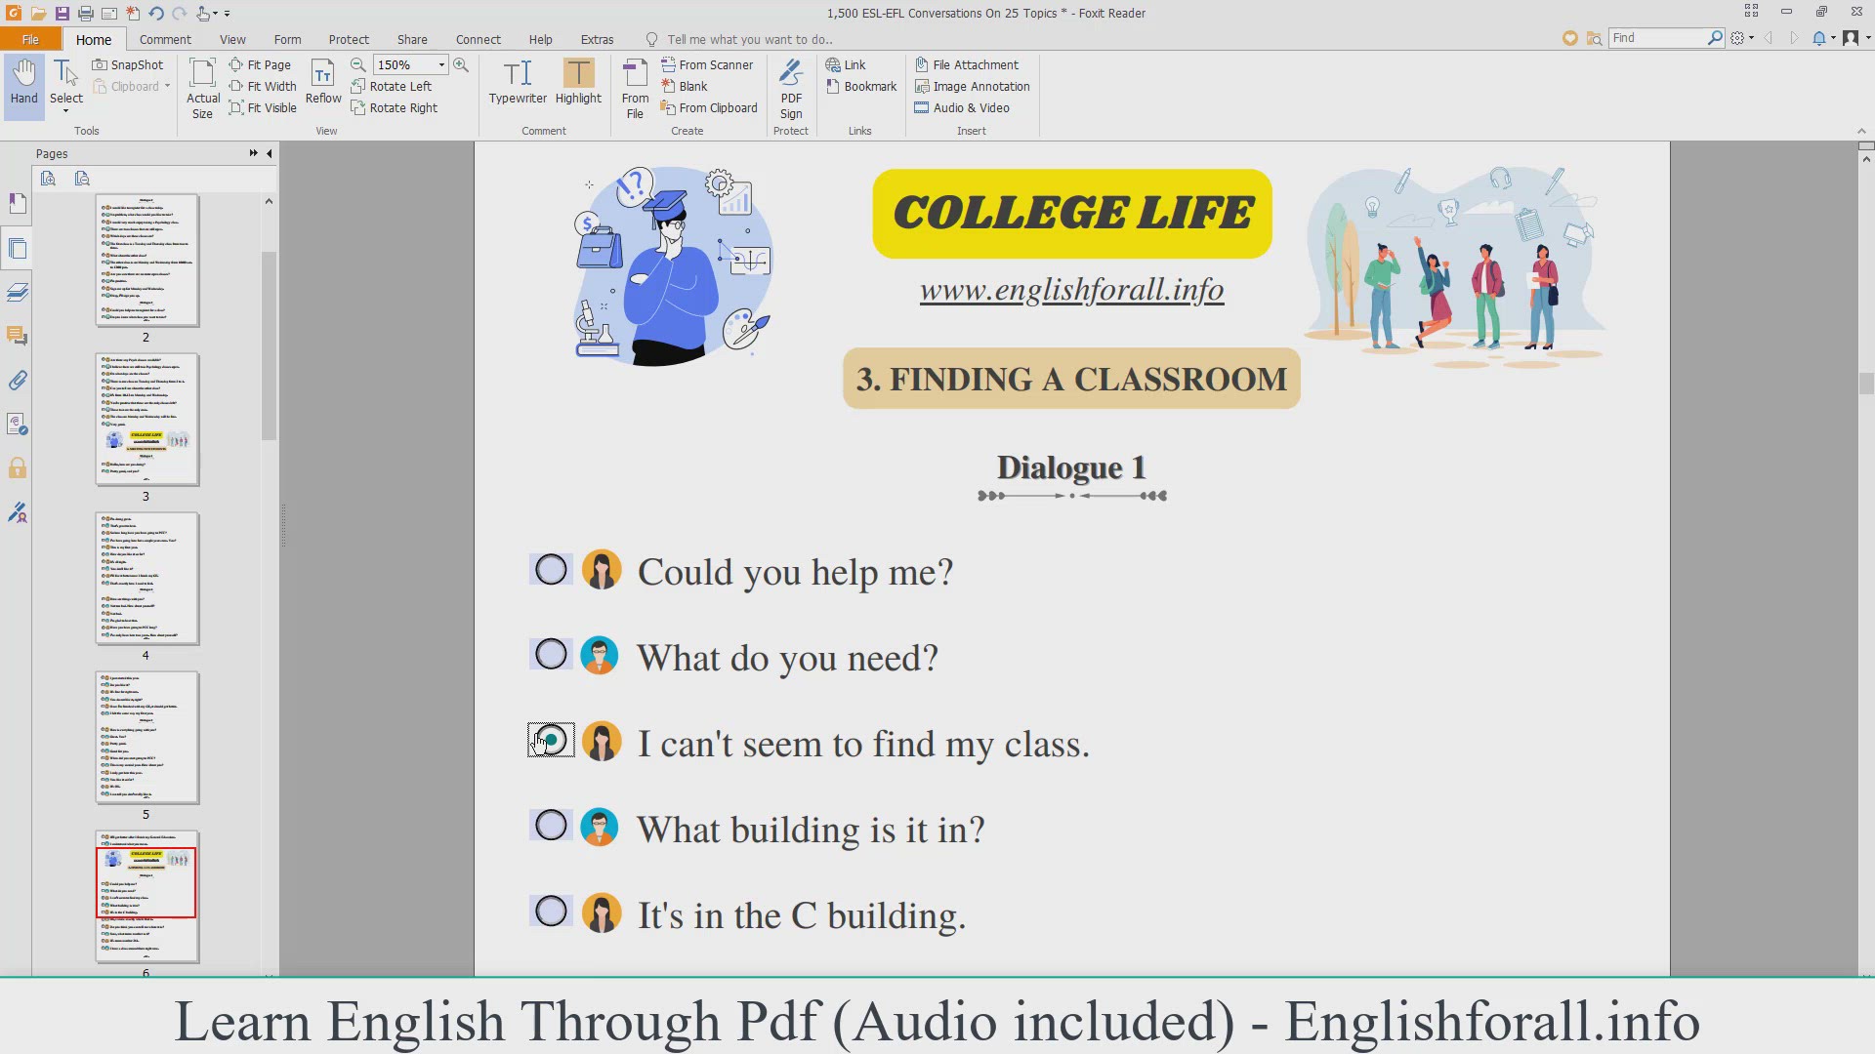Select page 4 thumbnail
The image size is (1875, 1054).
tap(146, 578)
